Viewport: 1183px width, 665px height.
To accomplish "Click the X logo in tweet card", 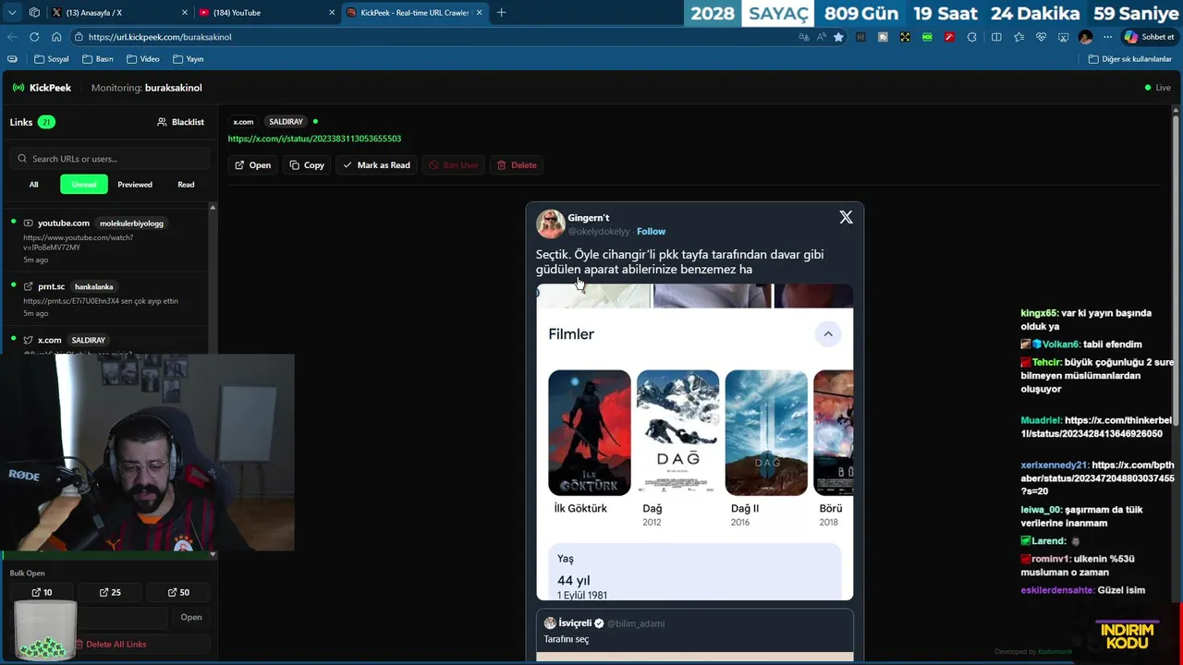I will tap(846, 217).
